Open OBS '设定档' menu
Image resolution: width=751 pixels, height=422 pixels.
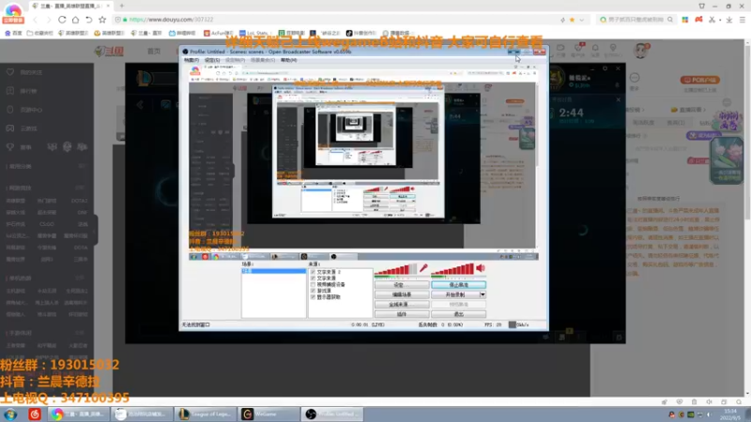[x=235, y=60]
